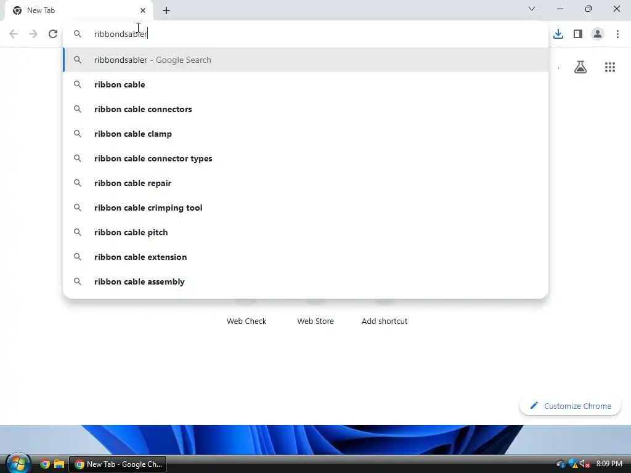
Task: Pick 'ribbon cable clamp' suggestion
Action: pyautogui.click(x=306, y=134)
